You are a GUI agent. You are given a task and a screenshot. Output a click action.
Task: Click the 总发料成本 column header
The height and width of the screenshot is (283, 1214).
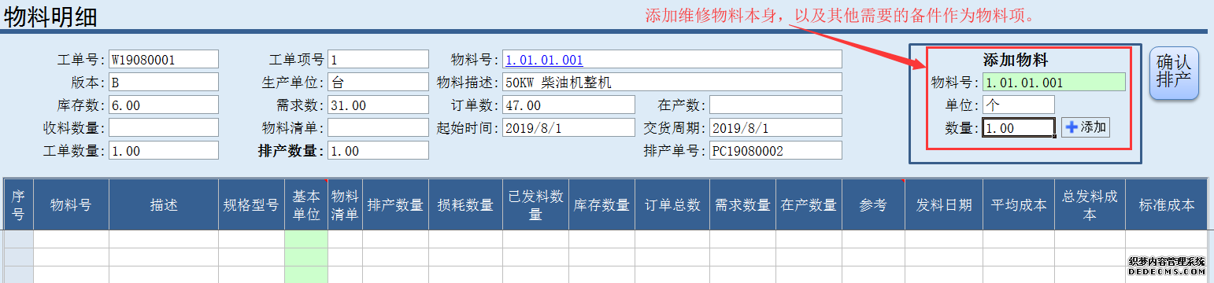coord(1090,204)
